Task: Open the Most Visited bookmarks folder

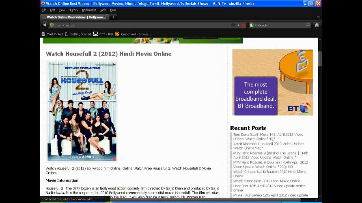Action: pos(52,34)
